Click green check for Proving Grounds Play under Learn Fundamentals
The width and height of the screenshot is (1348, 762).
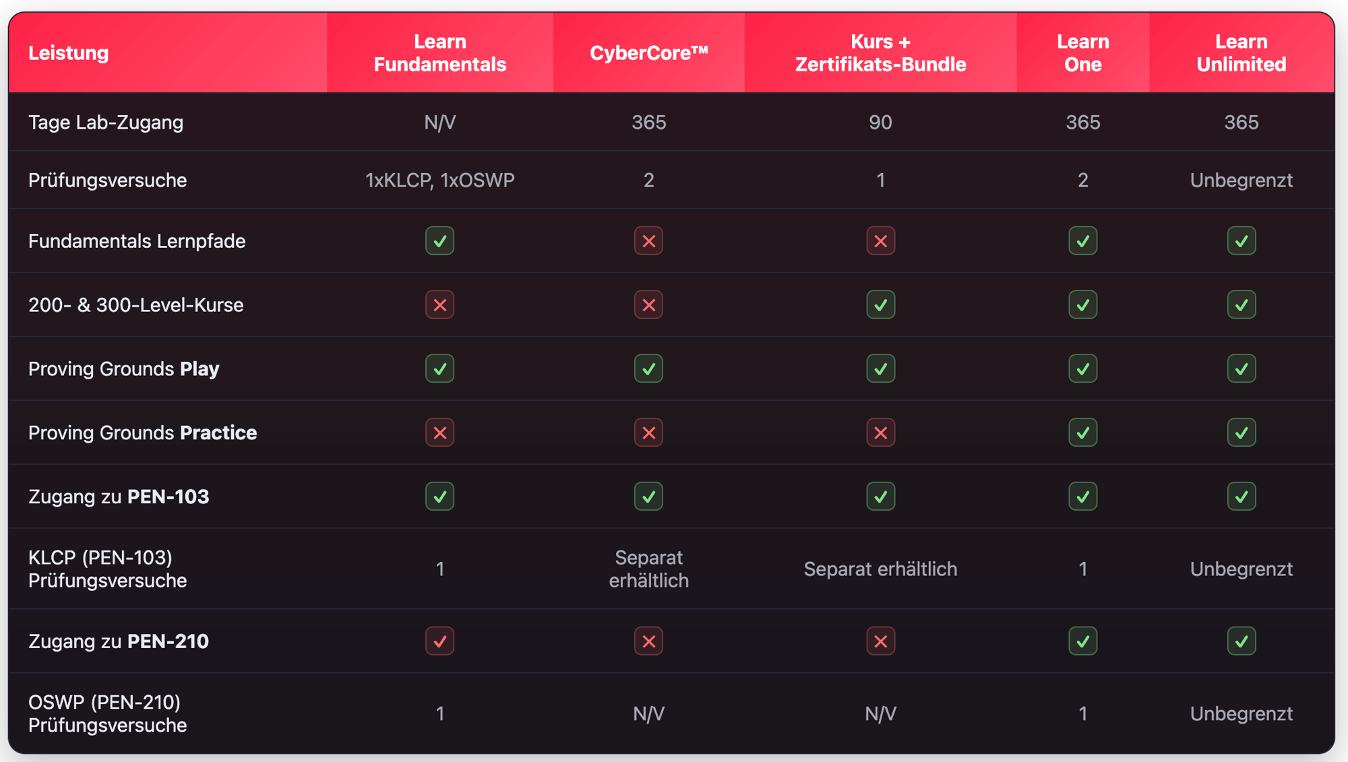[439, 369]
